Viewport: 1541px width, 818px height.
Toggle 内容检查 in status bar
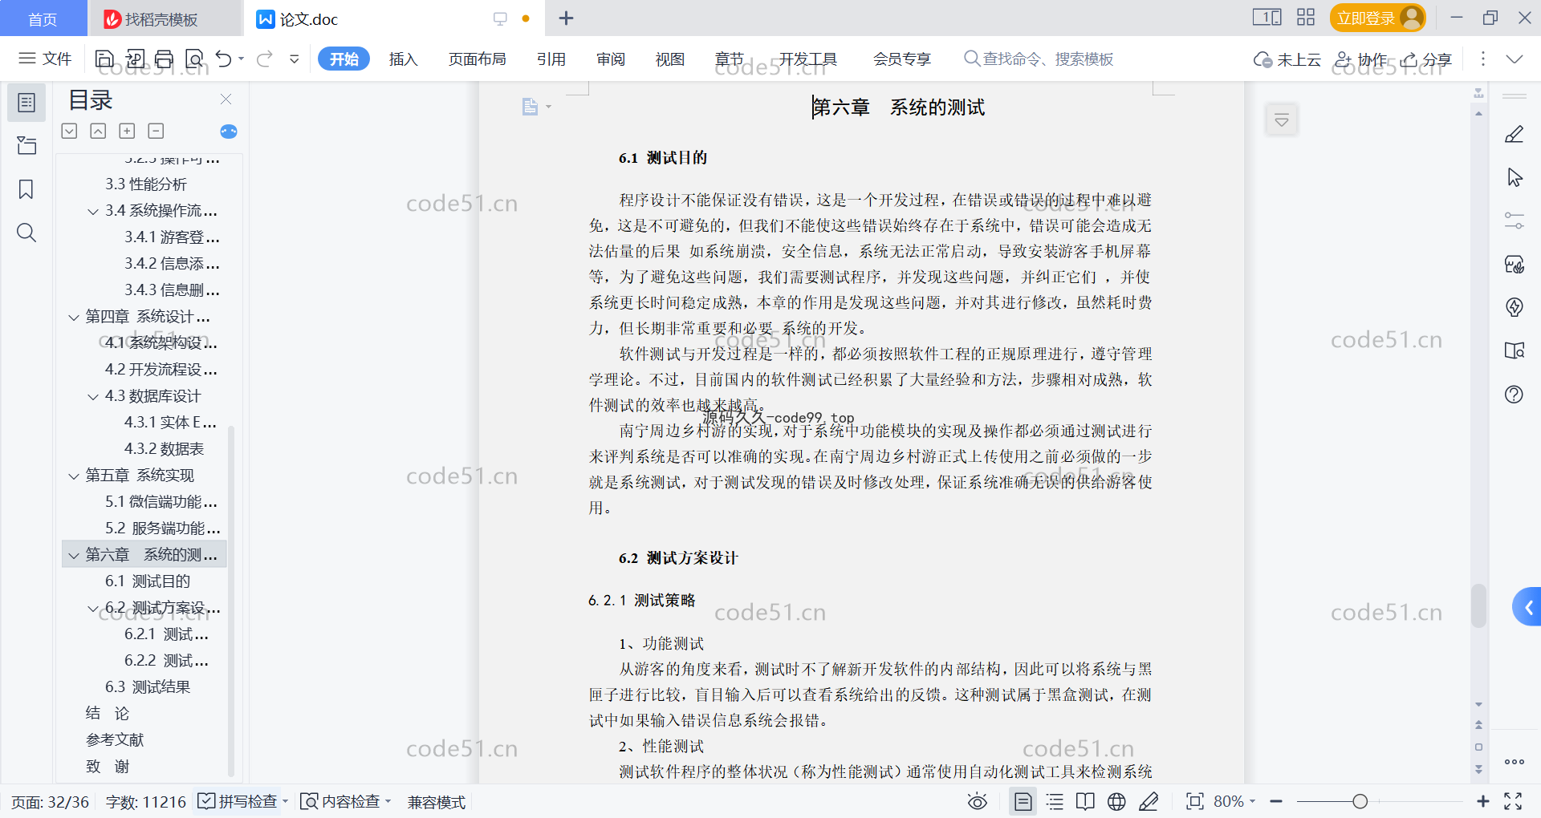345,801
